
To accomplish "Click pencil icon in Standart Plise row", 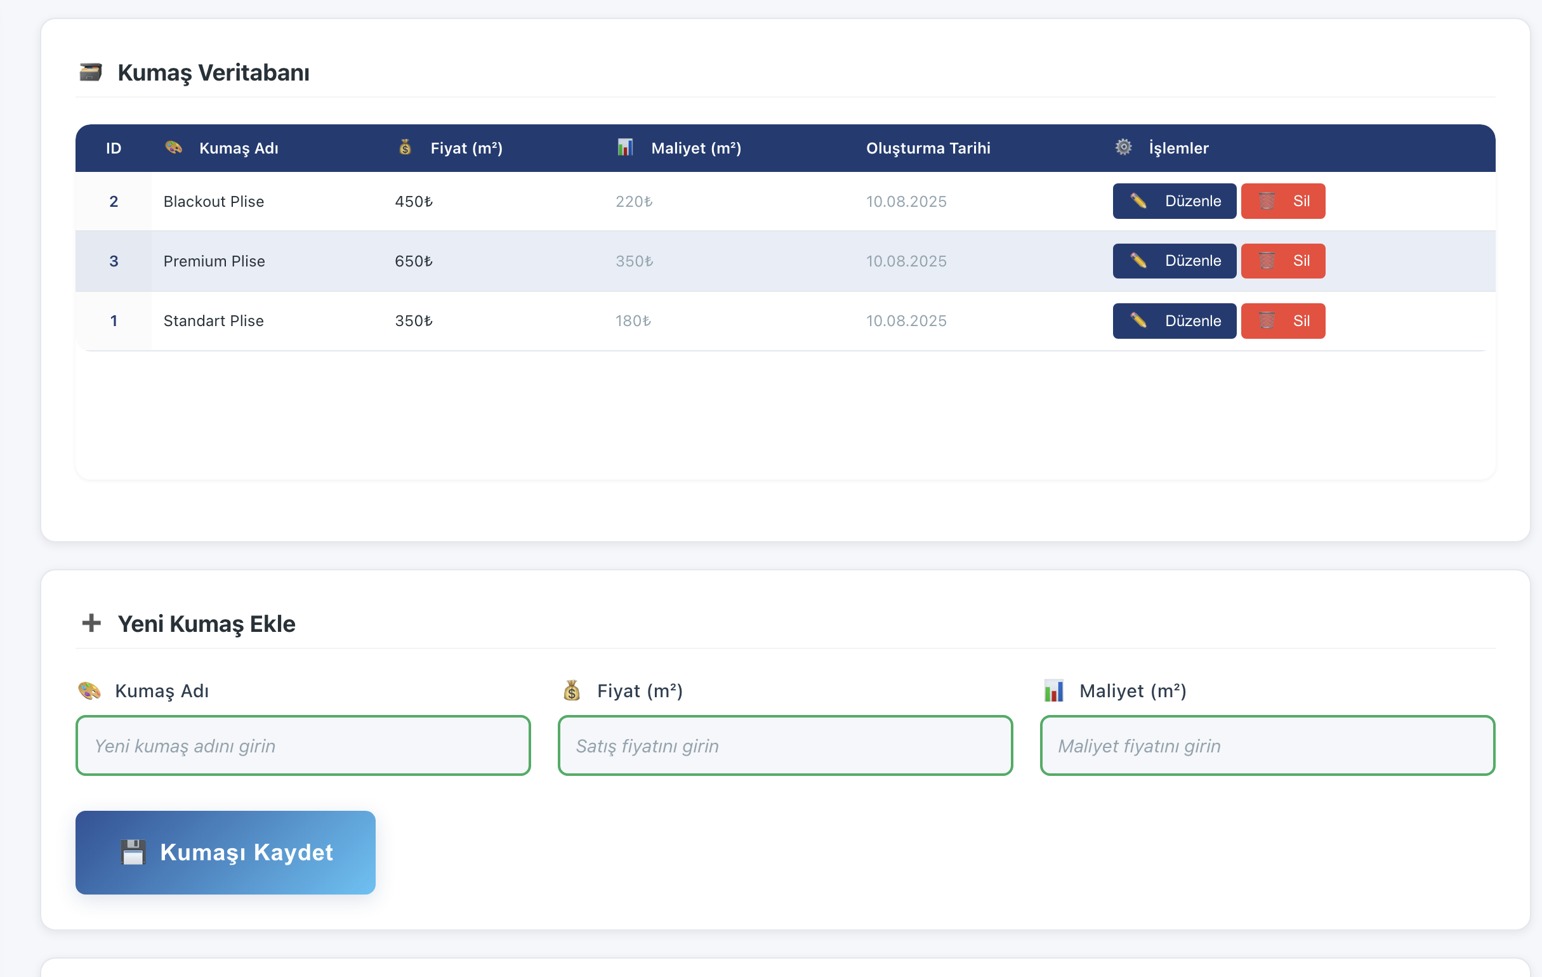I will [1138, 320].
